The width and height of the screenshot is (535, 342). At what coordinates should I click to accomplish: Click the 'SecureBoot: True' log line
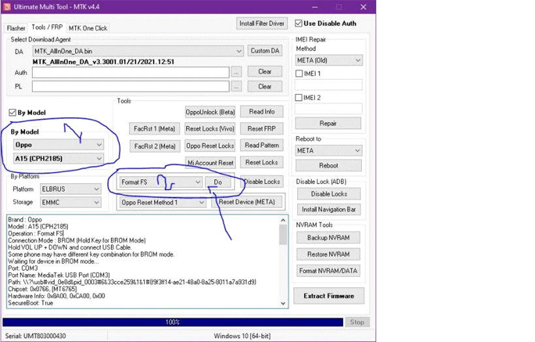30,303
